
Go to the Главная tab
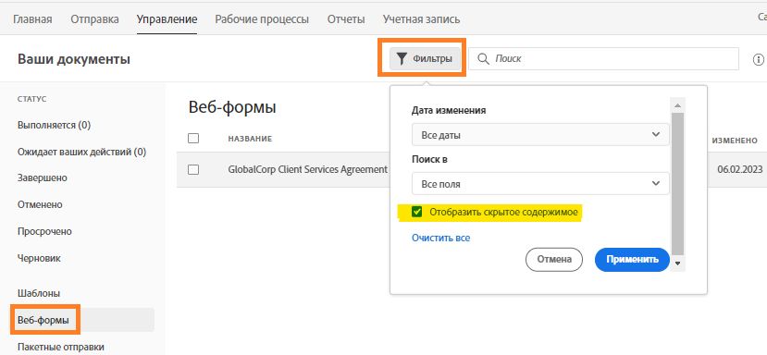pyautogui.click(x=32, y=19)
